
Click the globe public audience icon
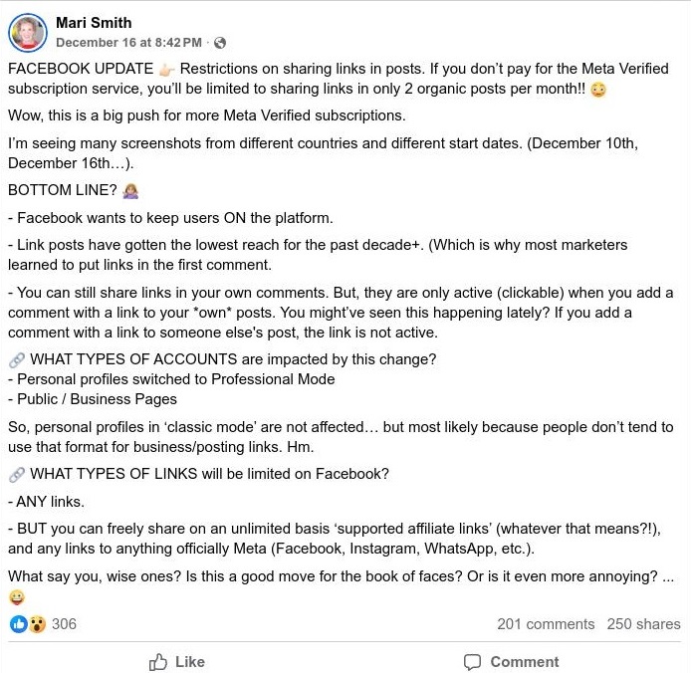tap(220, 43)
